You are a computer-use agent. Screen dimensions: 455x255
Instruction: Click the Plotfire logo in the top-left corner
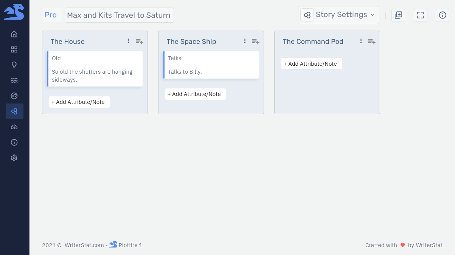click(14, 12)
